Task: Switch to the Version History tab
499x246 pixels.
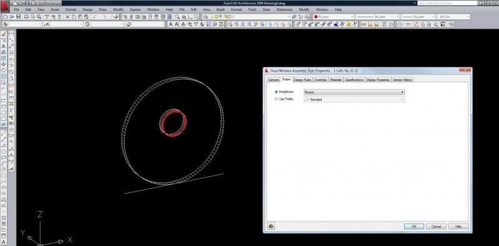Action: 402,80
